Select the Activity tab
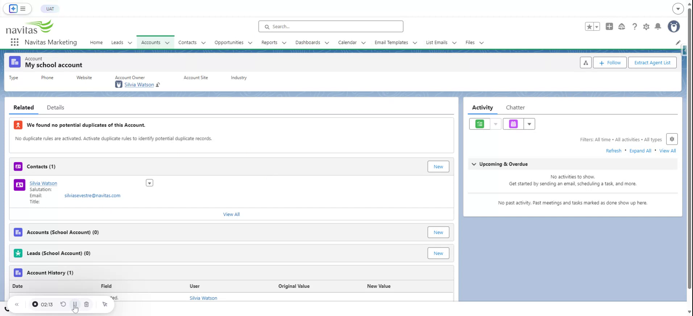This screenshot has width=693, height=316. (482, 107)
